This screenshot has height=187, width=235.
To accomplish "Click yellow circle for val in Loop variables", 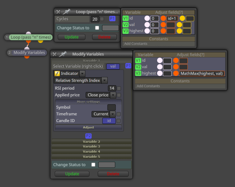I will (x=179, y=25).
